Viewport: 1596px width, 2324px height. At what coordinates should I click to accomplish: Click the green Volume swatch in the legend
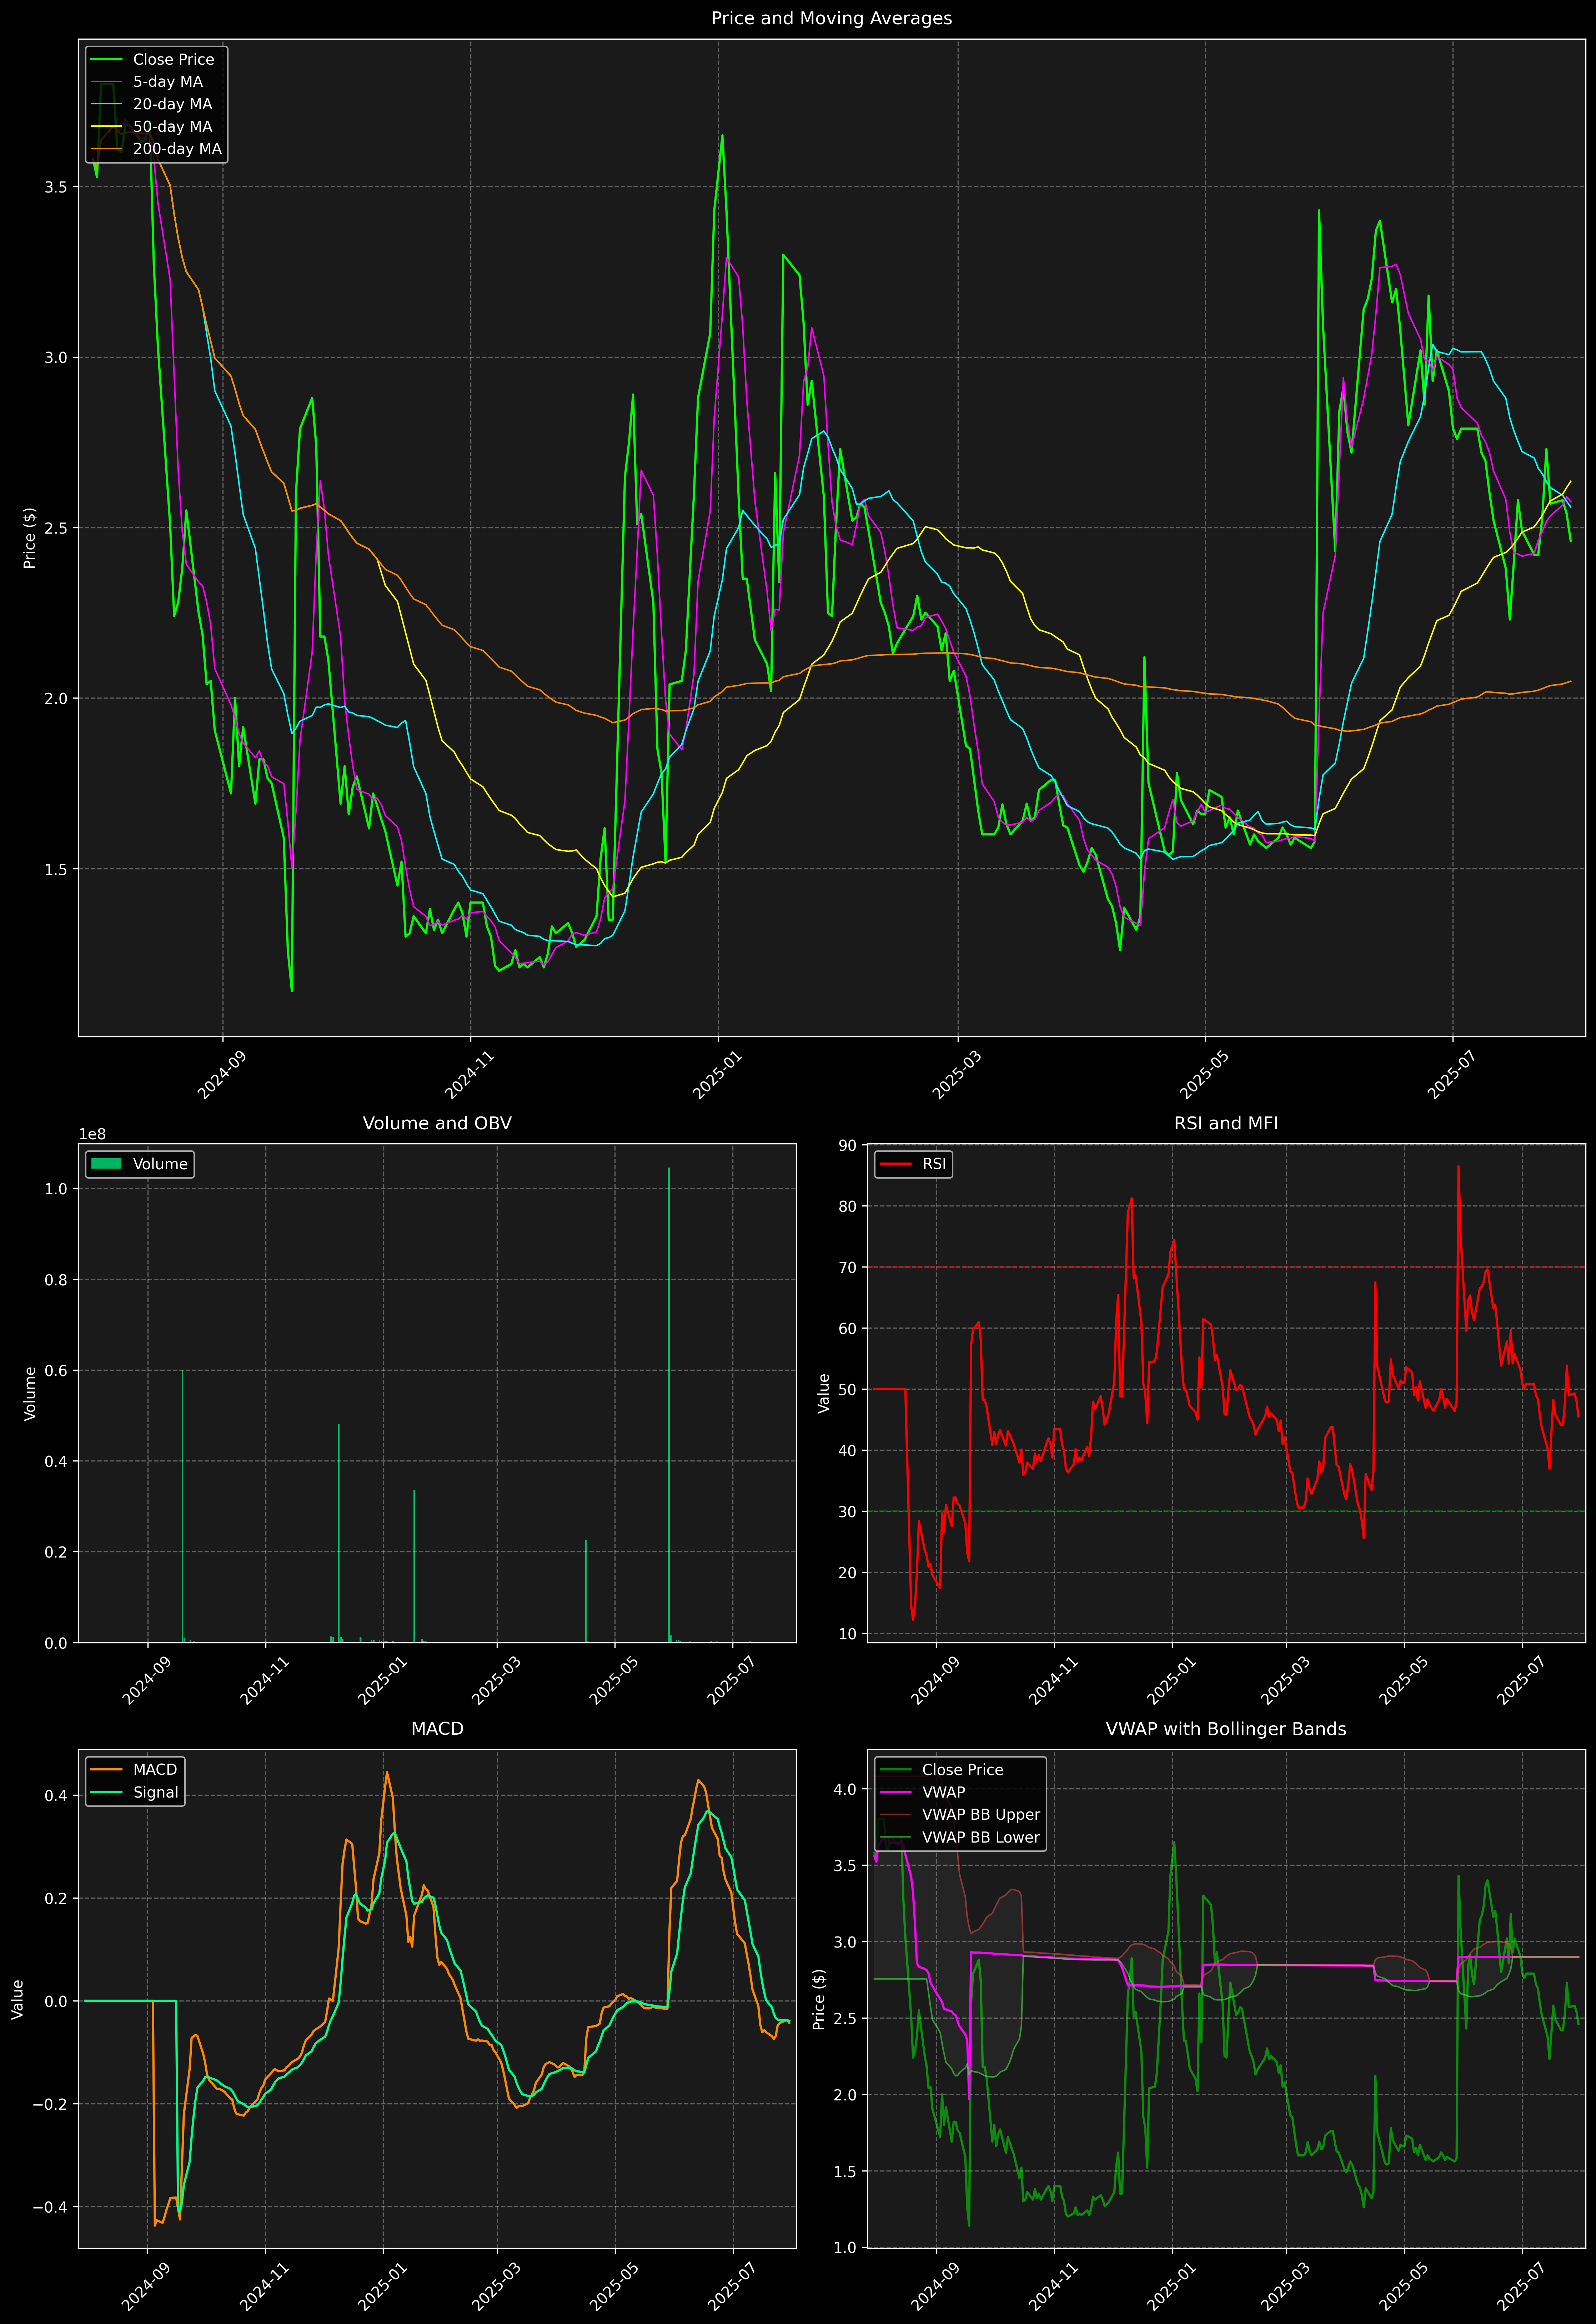pos(106,1164)
